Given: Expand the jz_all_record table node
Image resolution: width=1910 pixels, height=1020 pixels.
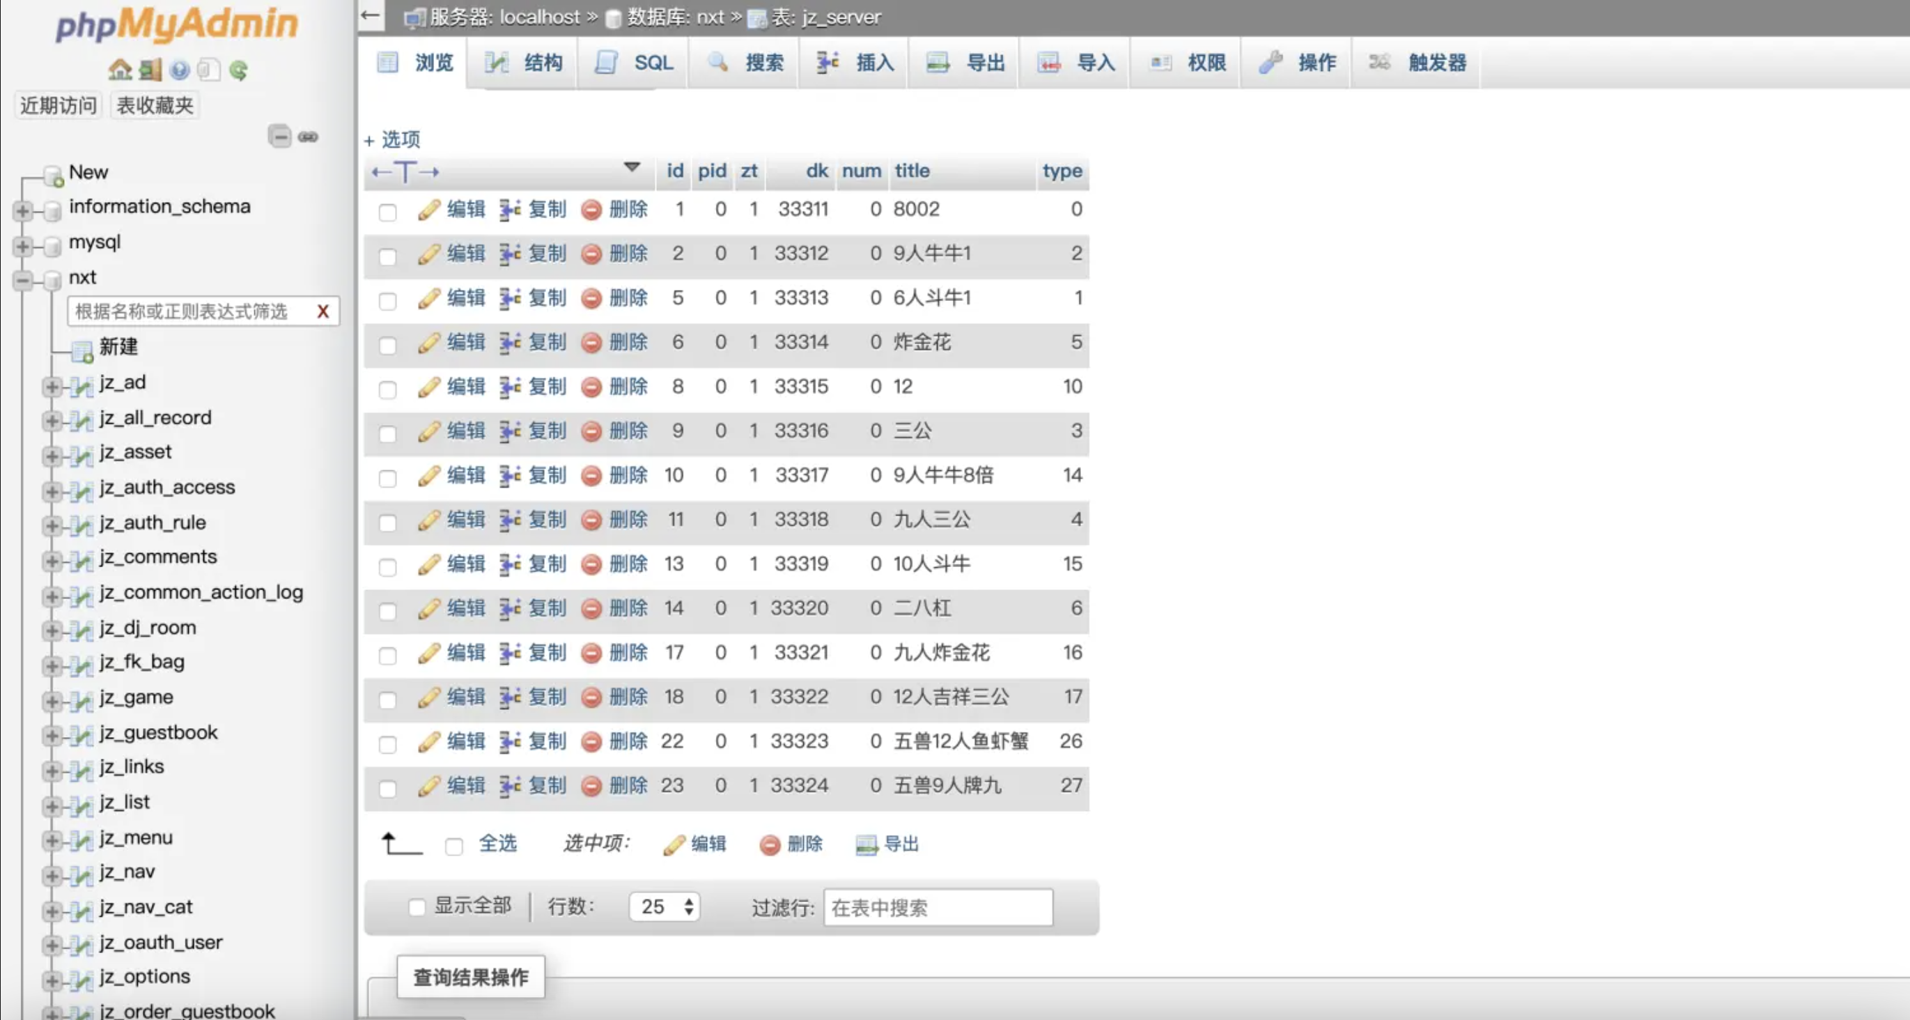Looking at the screenshot, I should pyautogui.click(x=52, y=422).
